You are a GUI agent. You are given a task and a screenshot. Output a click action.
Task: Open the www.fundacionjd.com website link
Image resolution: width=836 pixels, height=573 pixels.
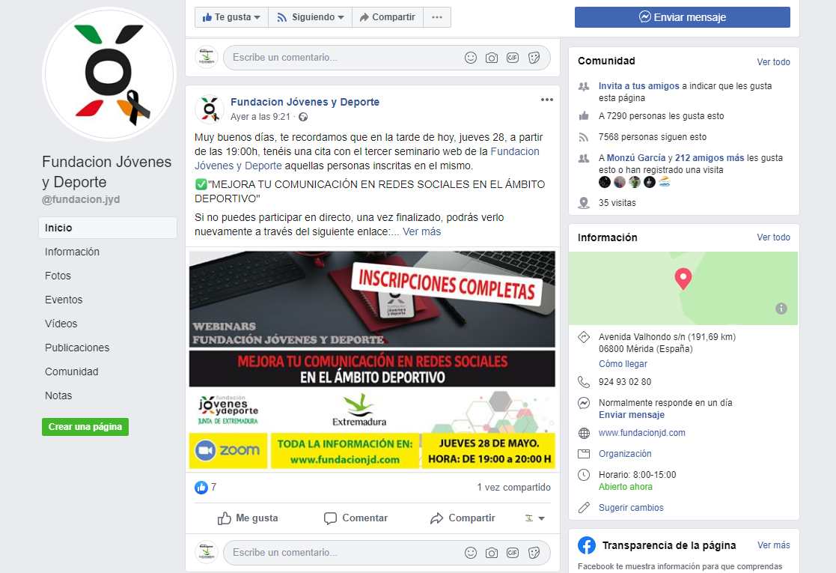coord(642,433)
